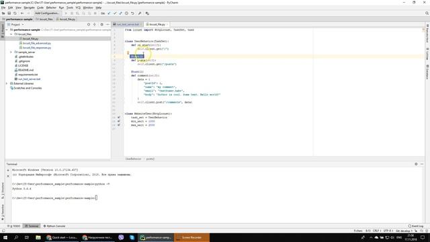Close the terminal session with X icon
Screen dimensions: 430x242
(8, 176)
